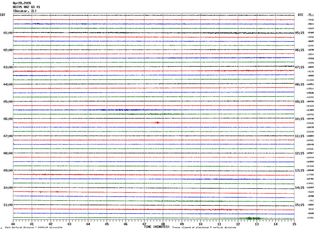The height and width of the screenshot is (231, 315).
Task: Click the UTC timezone label
Action: [x=301, y=15]
